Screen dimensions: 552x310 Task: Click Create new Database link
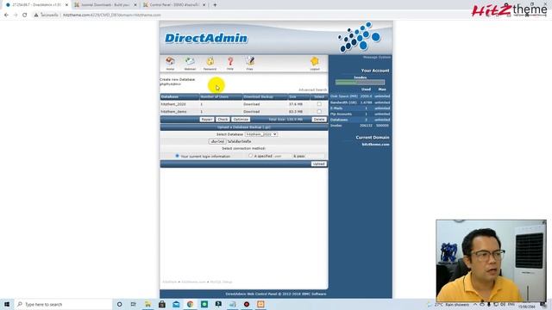click(x=177, y=79)
